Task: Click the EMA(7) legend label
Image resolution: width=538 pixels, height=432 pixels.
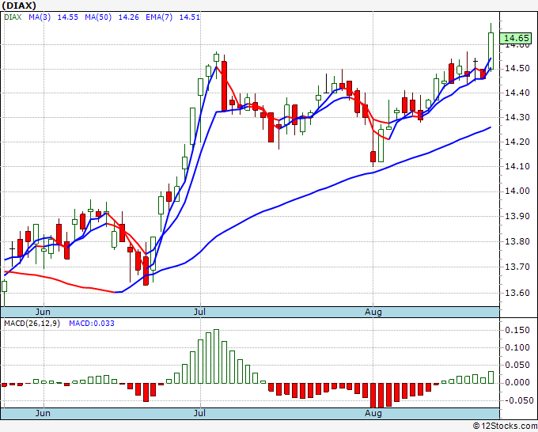Action: pos(159,17)
